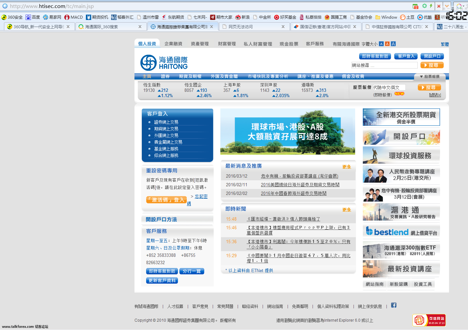Image resolution: width=468 pixels, height=330 pixels.
Task: Close the 海通国际_360搜索 tab
Action: pos(140,27)
